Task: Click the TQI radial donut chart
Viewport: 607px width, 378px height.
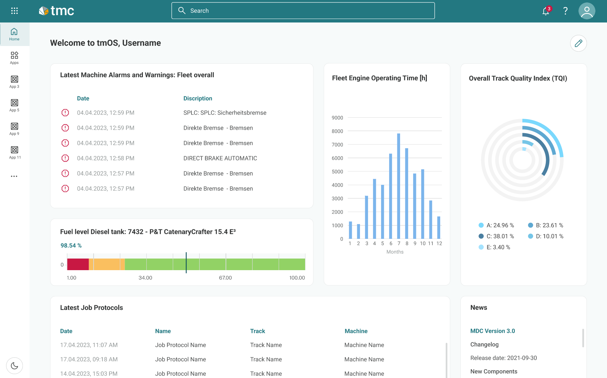Action: point(522,160)
